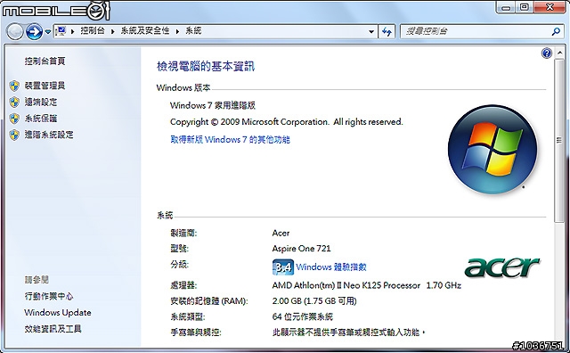Screen dimensions: 570x353
Task: Maximize the System window
Action: click(525, 7)
